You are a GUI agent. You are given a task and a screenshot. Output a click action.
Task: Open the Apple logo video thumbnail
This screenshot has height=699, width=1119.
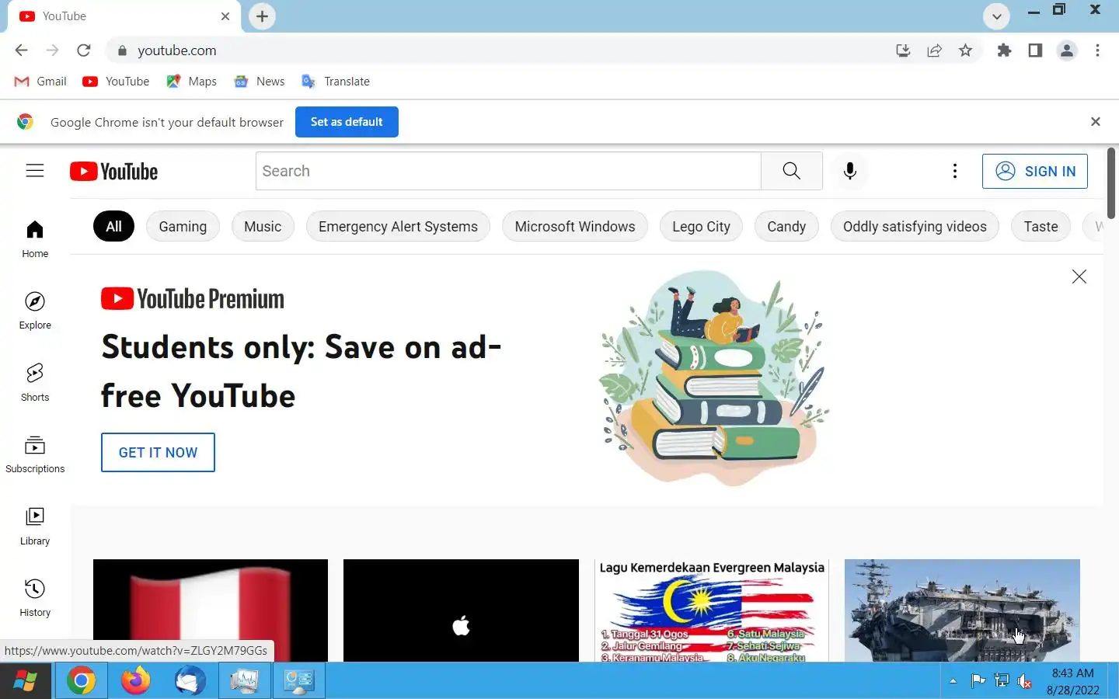pos(461,610)
